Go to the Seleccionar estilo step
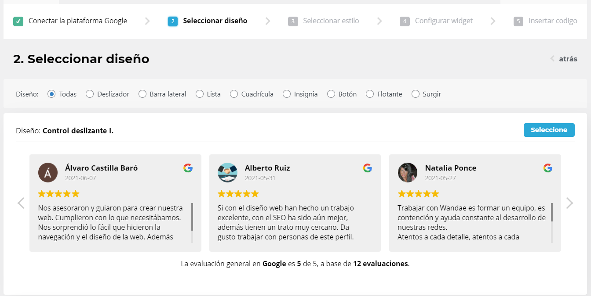591x296 pixels. click(x=331, y=21)
